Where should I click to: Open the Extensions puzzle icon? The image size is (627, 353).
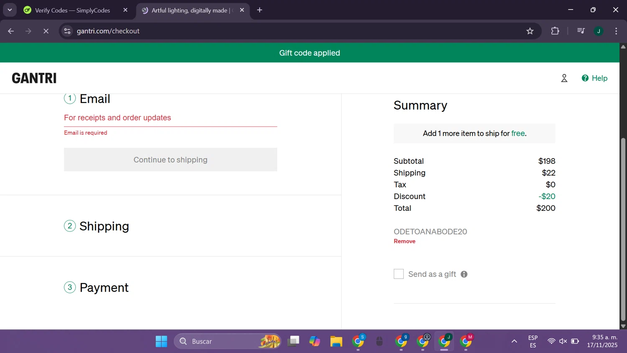[555, 31]
